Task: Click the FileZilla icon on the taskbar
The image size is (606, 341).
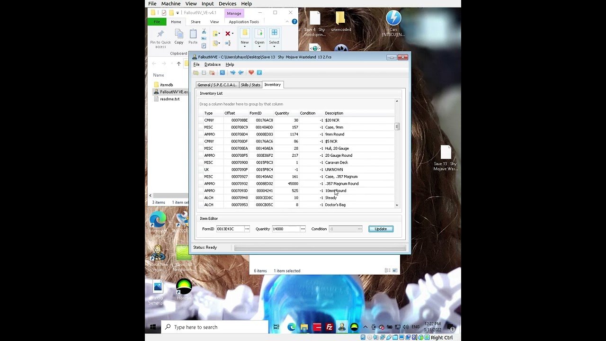Action: tap(330, 327)
